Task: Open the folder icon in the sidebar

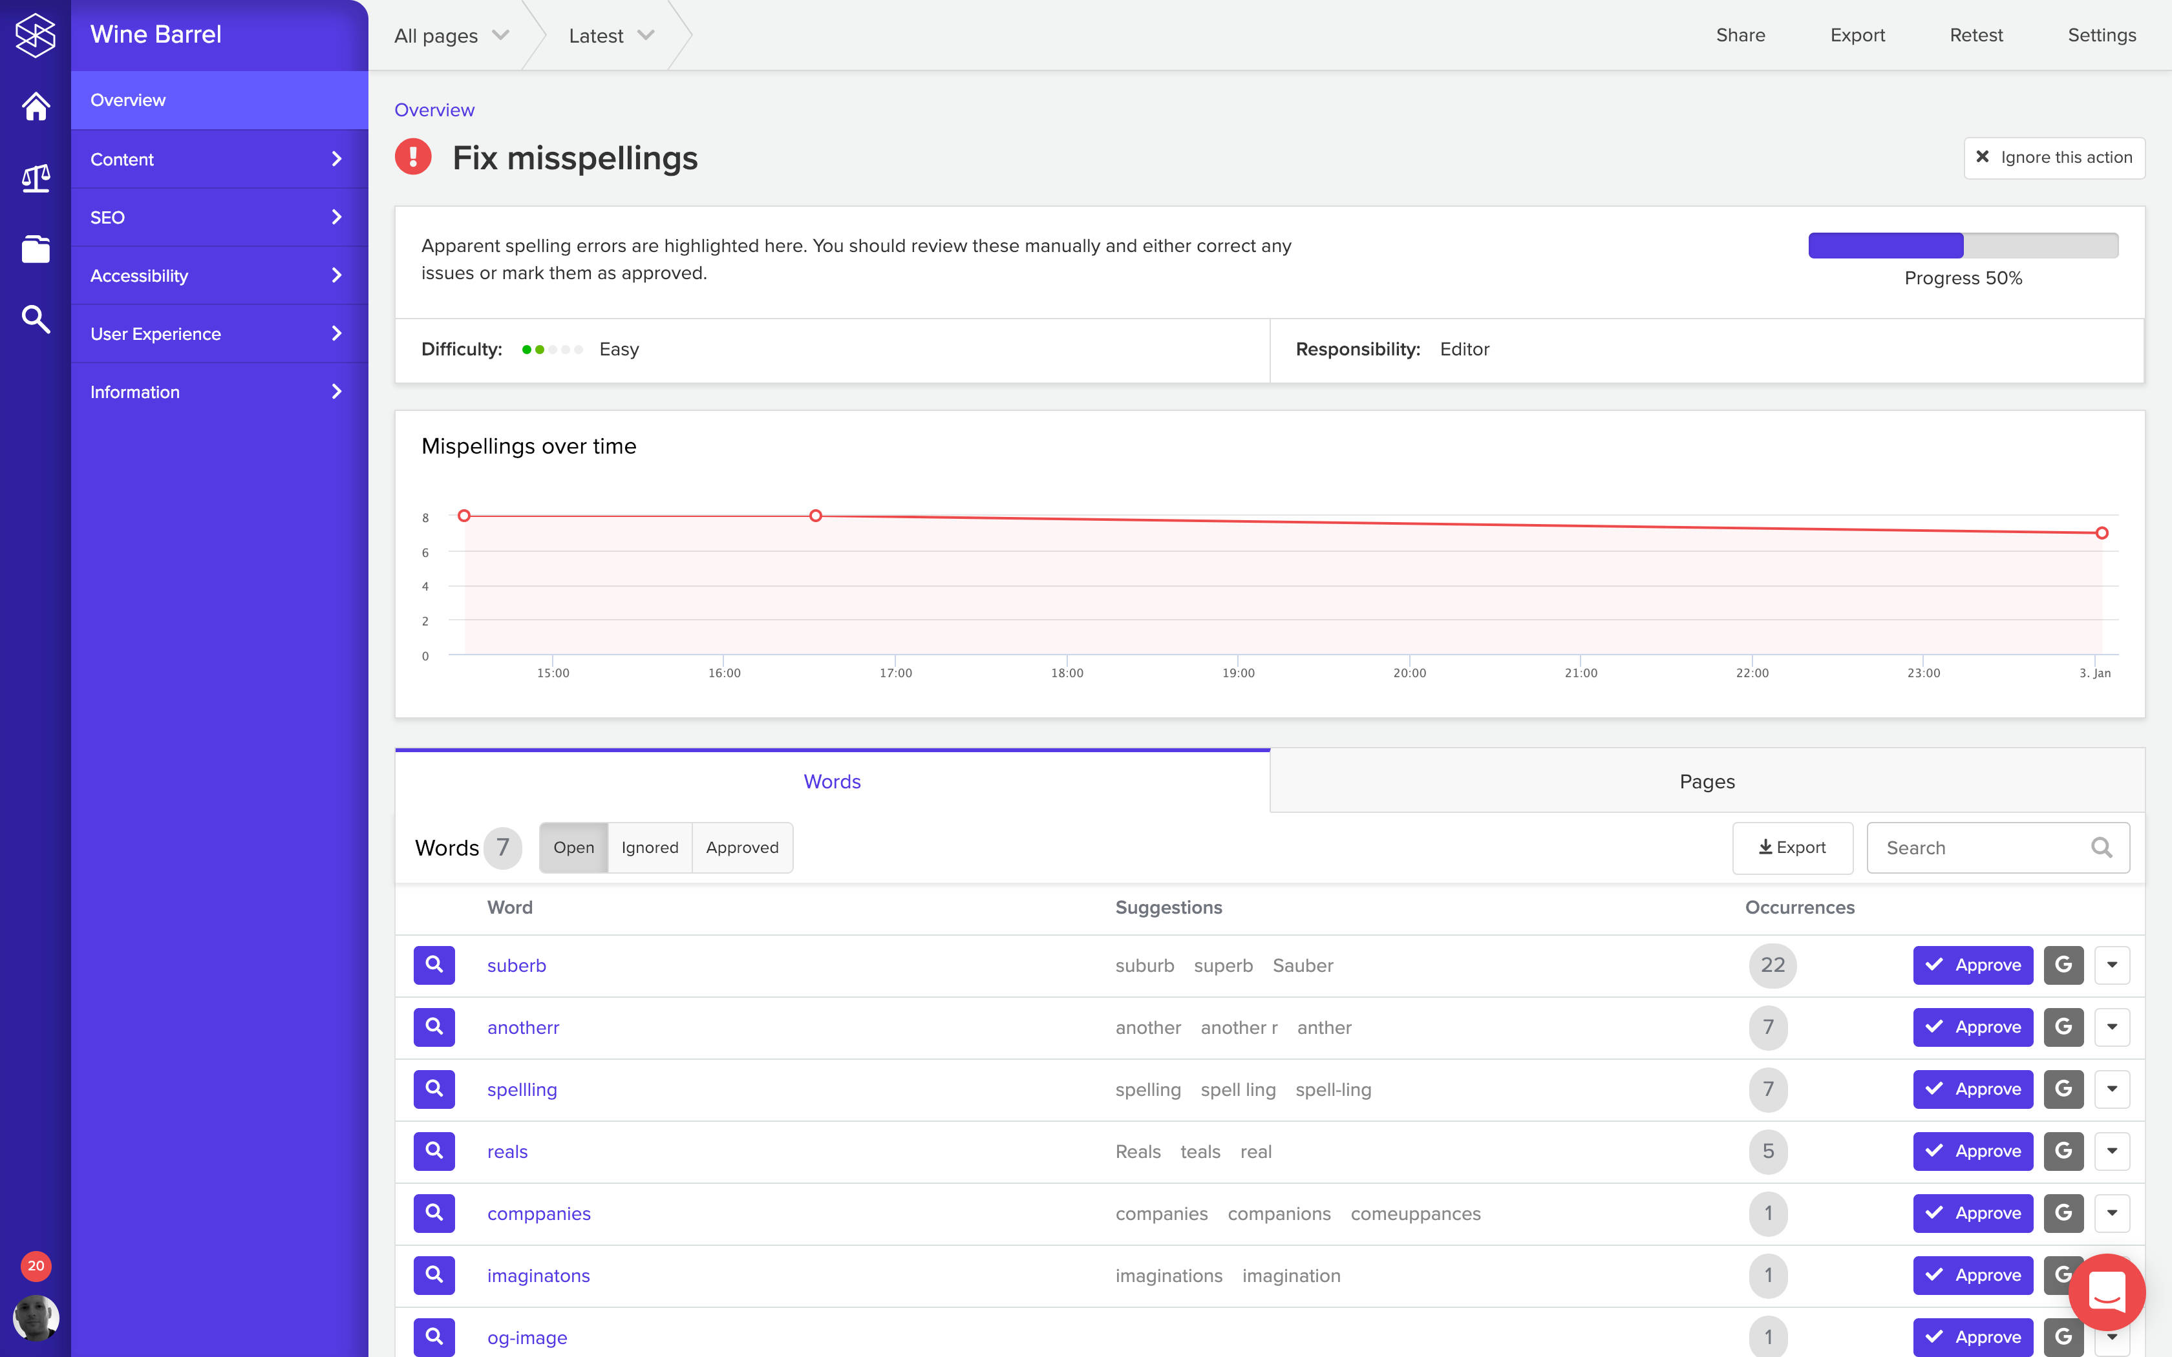Action: 35,249
